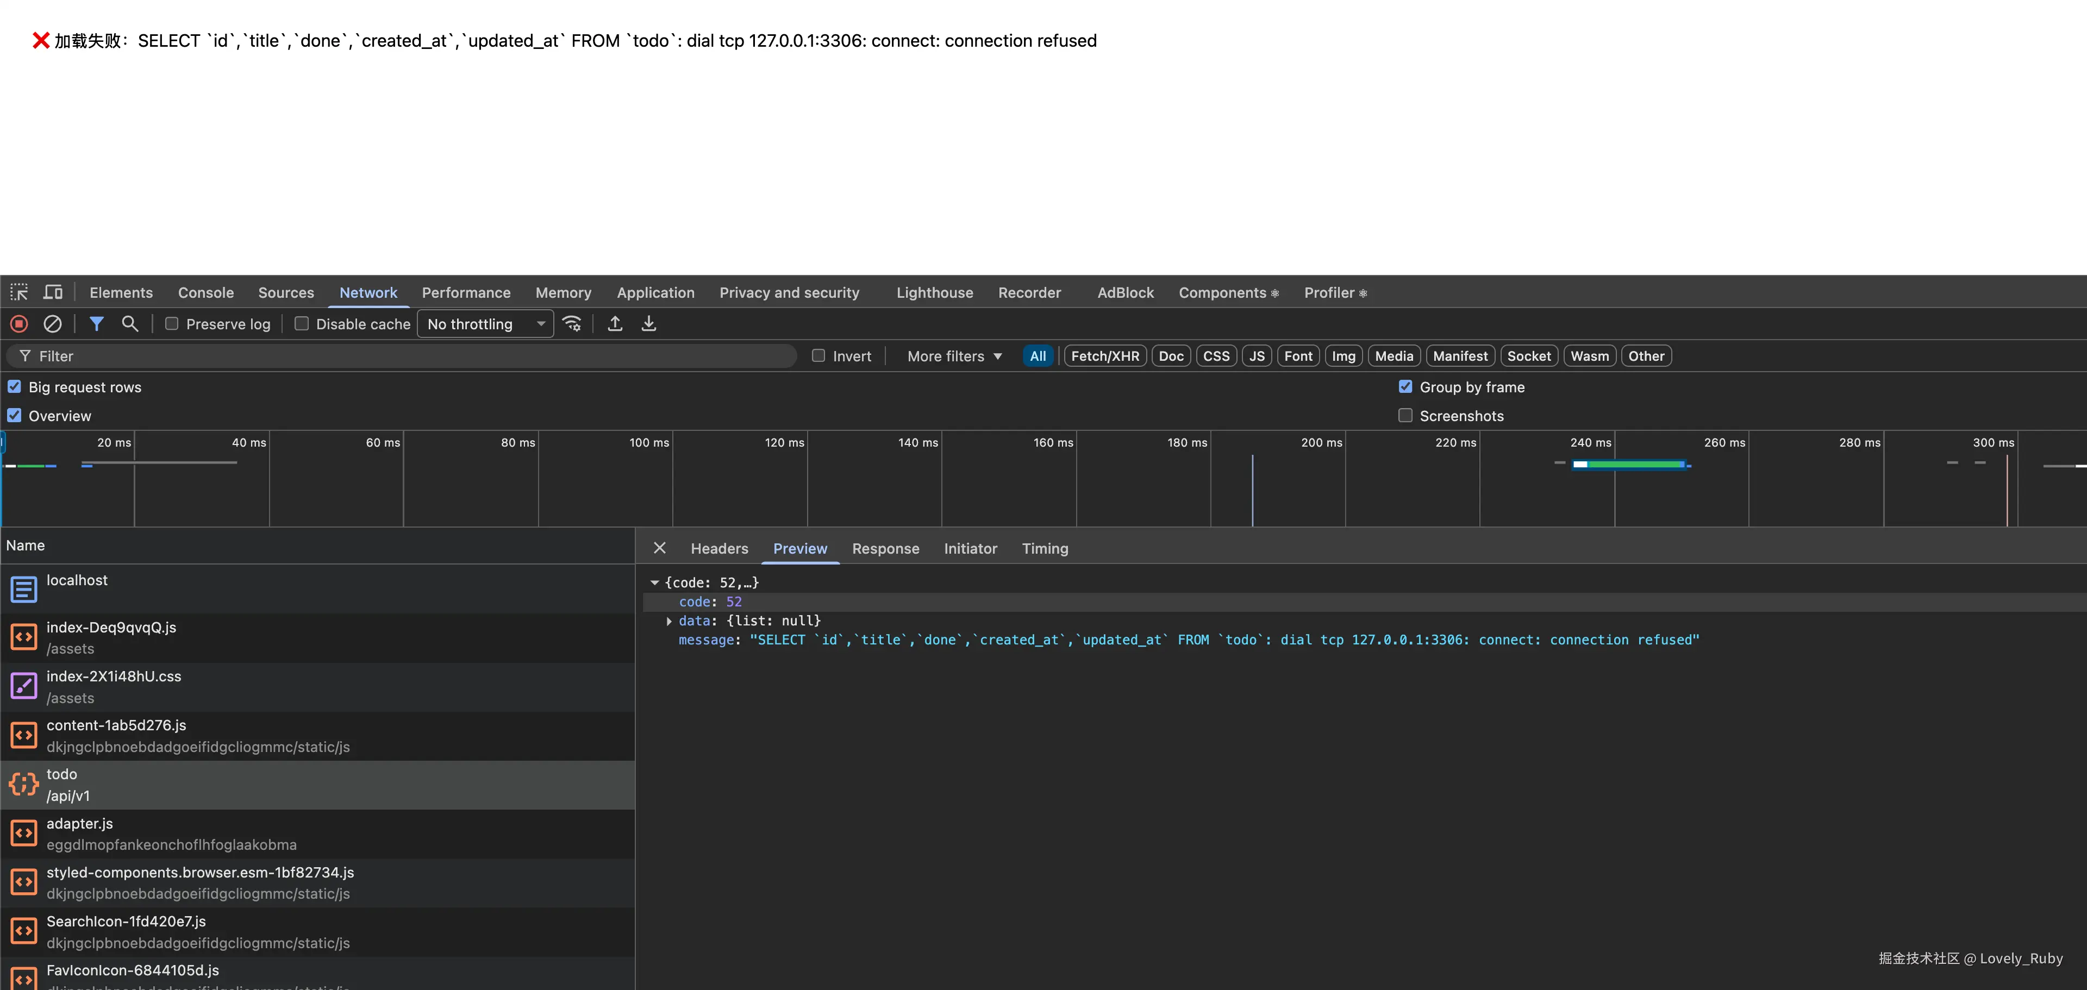Open the No throttling dropdown
The height and width of the screenshot is (990, 2087).
click(484, 324)
